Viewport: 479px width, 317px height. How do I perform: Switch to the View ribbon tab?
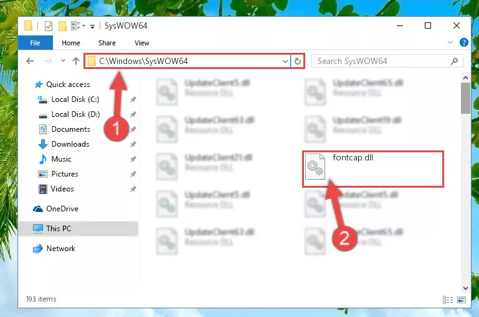(142, 43)
